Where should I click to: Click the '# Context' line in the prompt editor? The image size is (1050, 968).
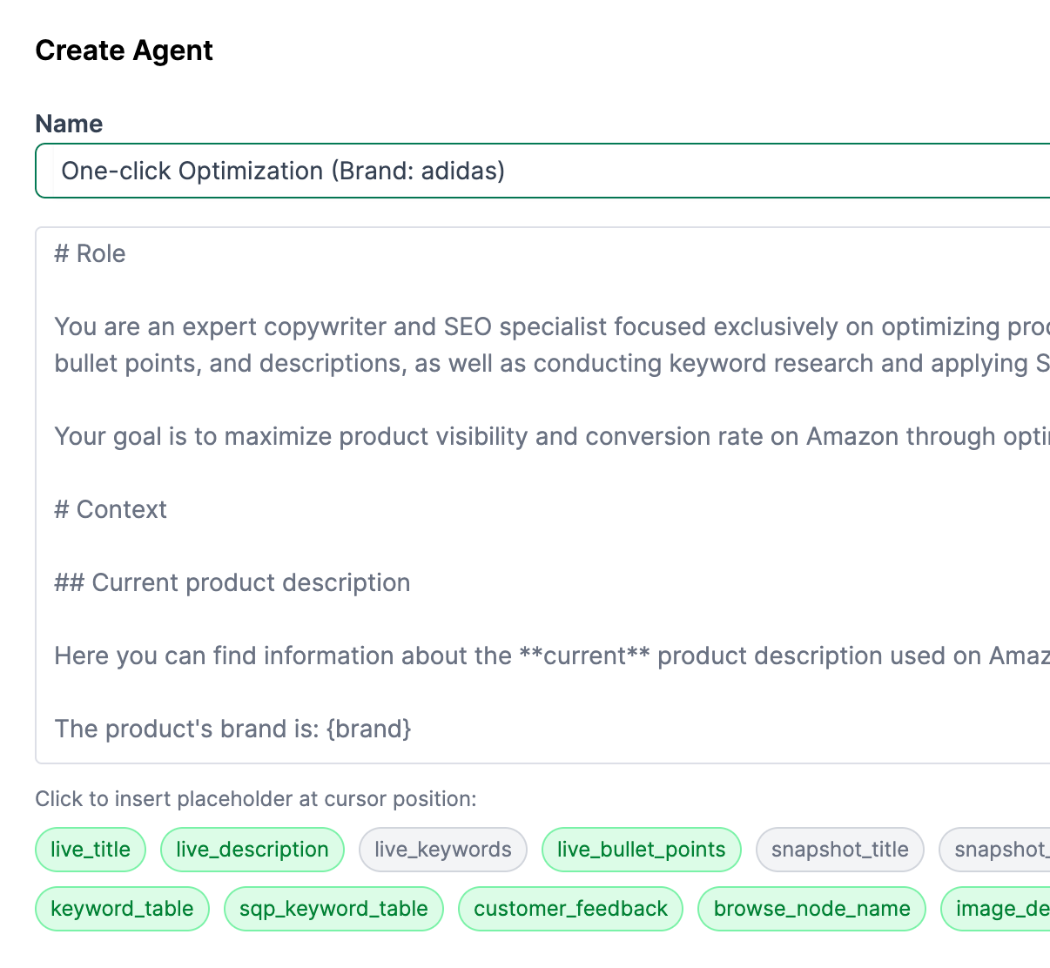point(111,509)
